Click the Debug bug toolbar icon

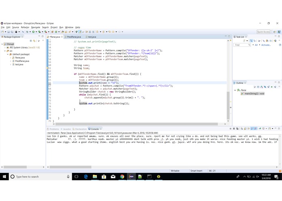(x=27, y=32)
